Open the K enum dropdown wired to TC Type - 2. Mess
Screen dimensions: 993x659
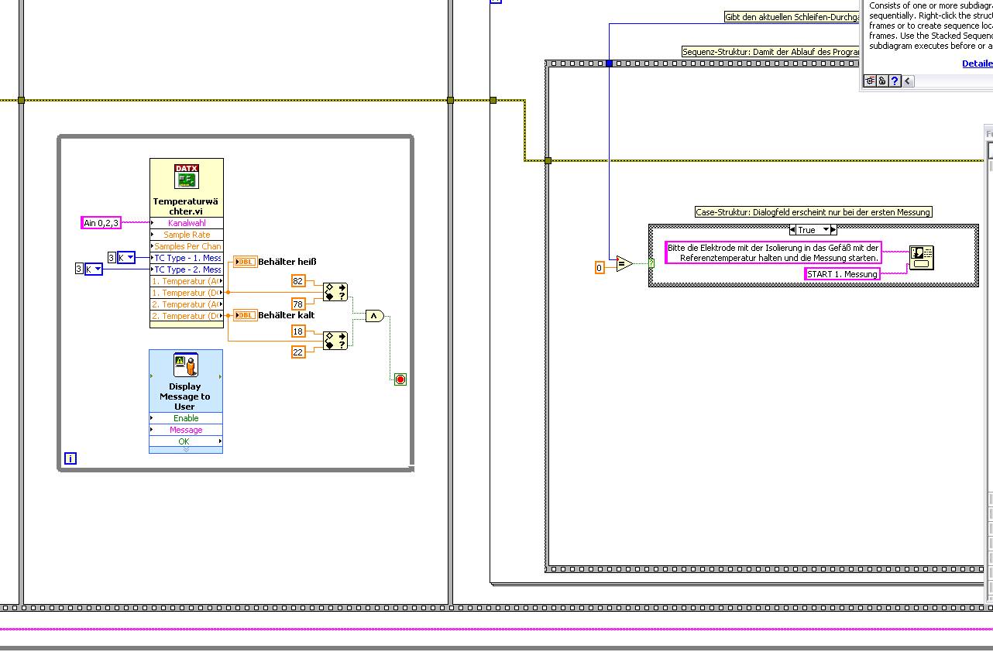tap(94, 269)
